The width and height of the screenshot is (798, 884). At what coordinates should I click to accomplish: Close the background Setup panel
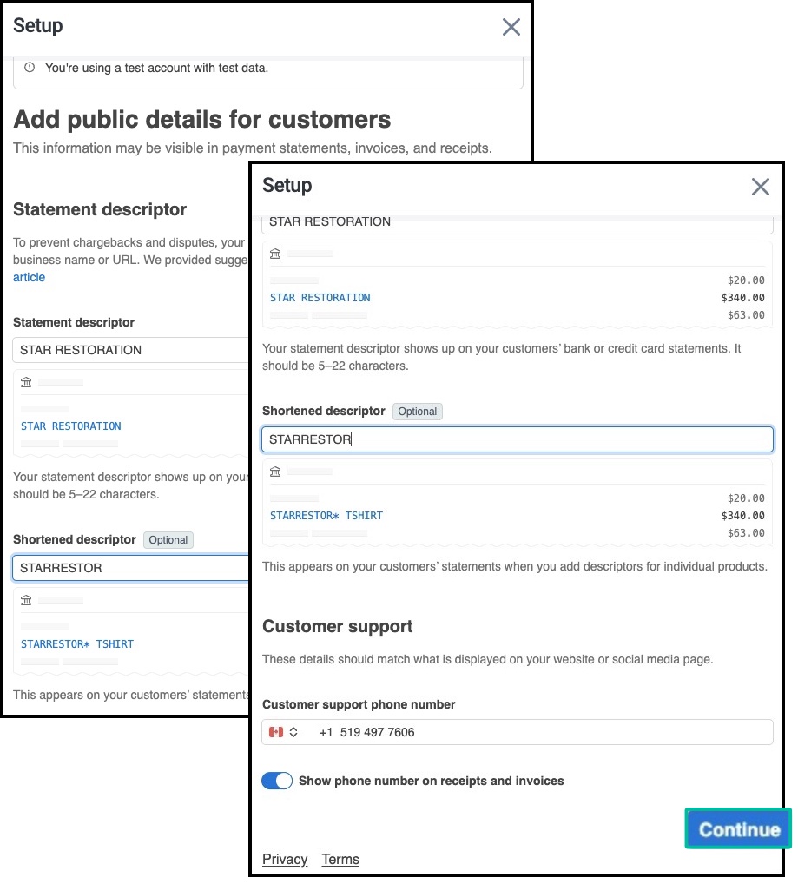(x=511, y=27)
